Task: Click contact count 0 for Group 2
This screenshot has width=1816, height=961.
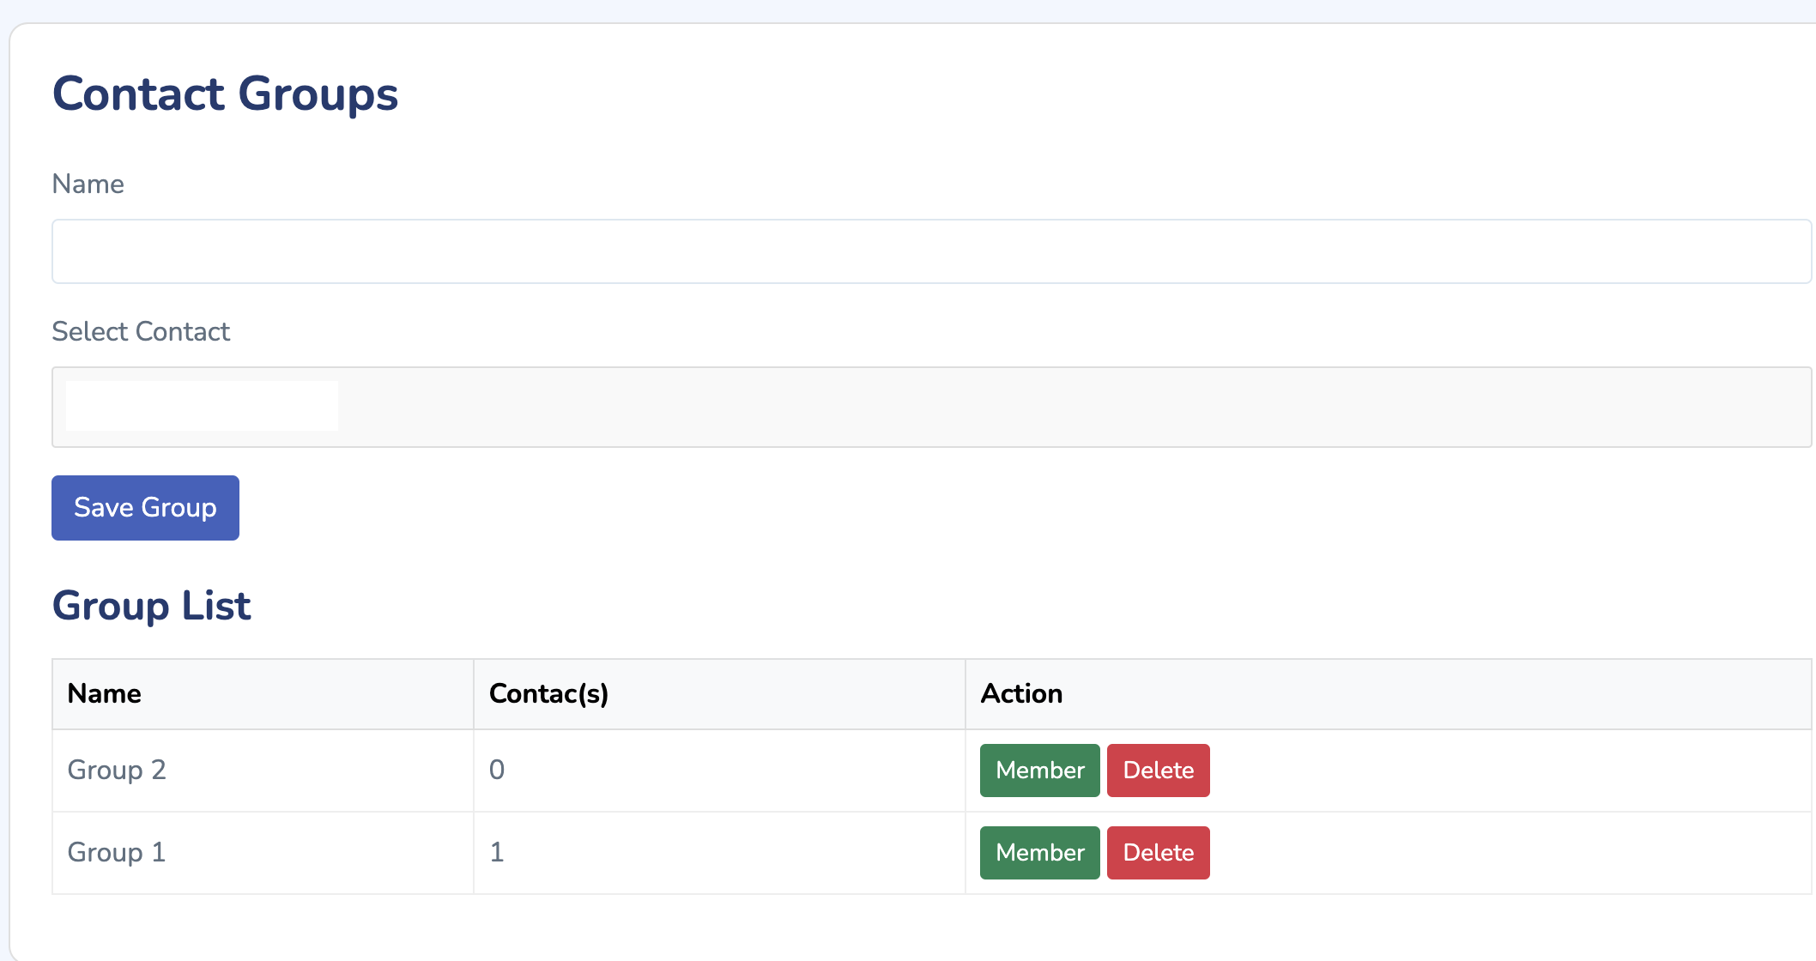Action: [x=497, y=770]
